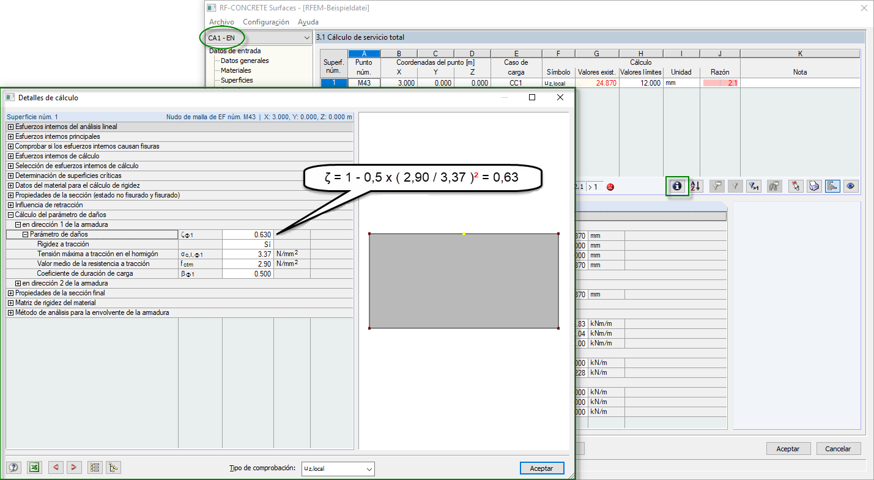Click the expand-all list icon
The width and height of the screenshot is (874, 480).
point(95,468)
